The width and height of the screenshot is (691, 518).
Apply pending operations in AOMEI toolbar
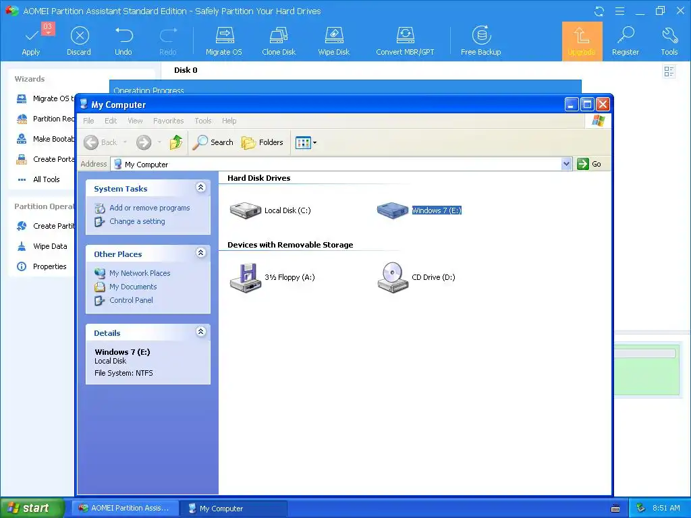(31, 41)
